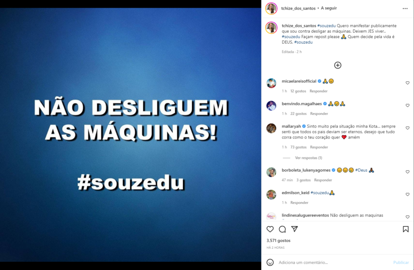This screenshot has width=414, height=270.
Task: Click Responder under benvindo.magalhaes's comment
Action: pos(319,114)
